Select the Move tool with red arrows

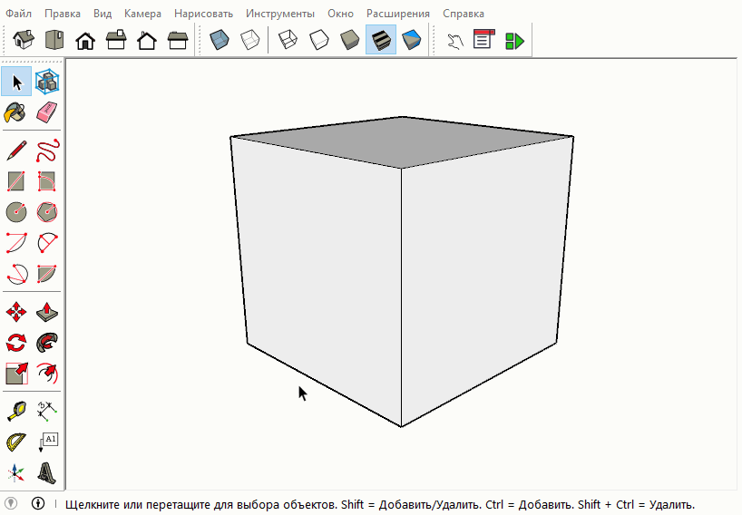(16, 313)
